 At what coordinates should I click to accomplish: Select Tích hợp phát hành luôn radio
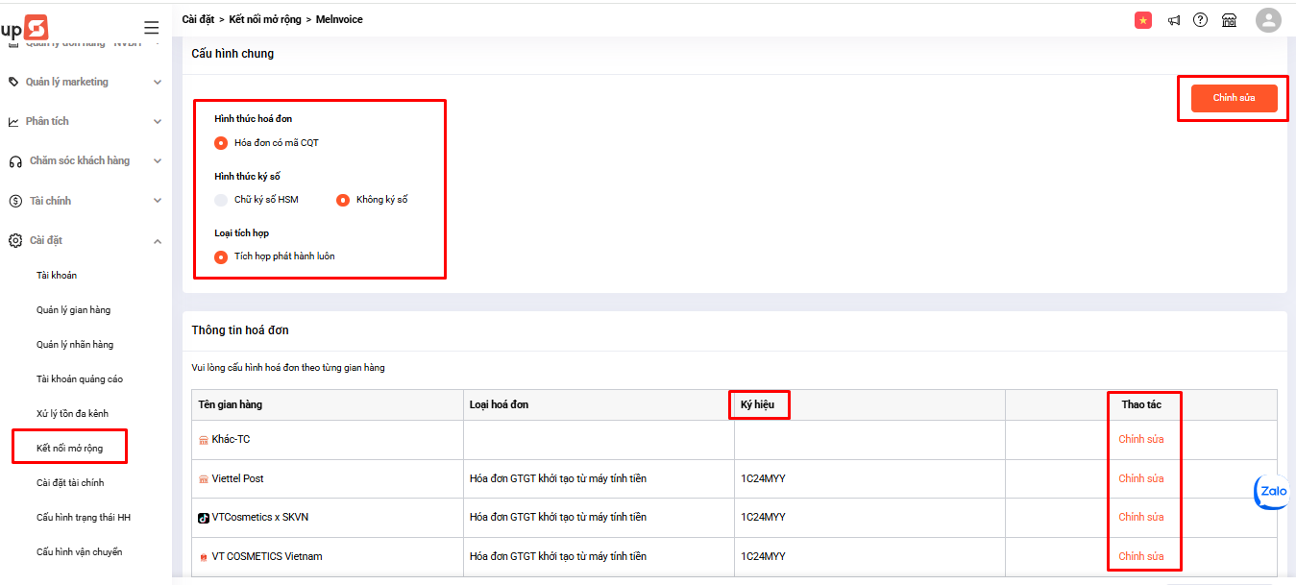(221, 256)
